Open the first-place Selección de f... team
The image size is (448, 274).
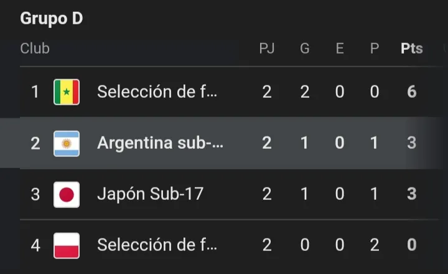157,92
